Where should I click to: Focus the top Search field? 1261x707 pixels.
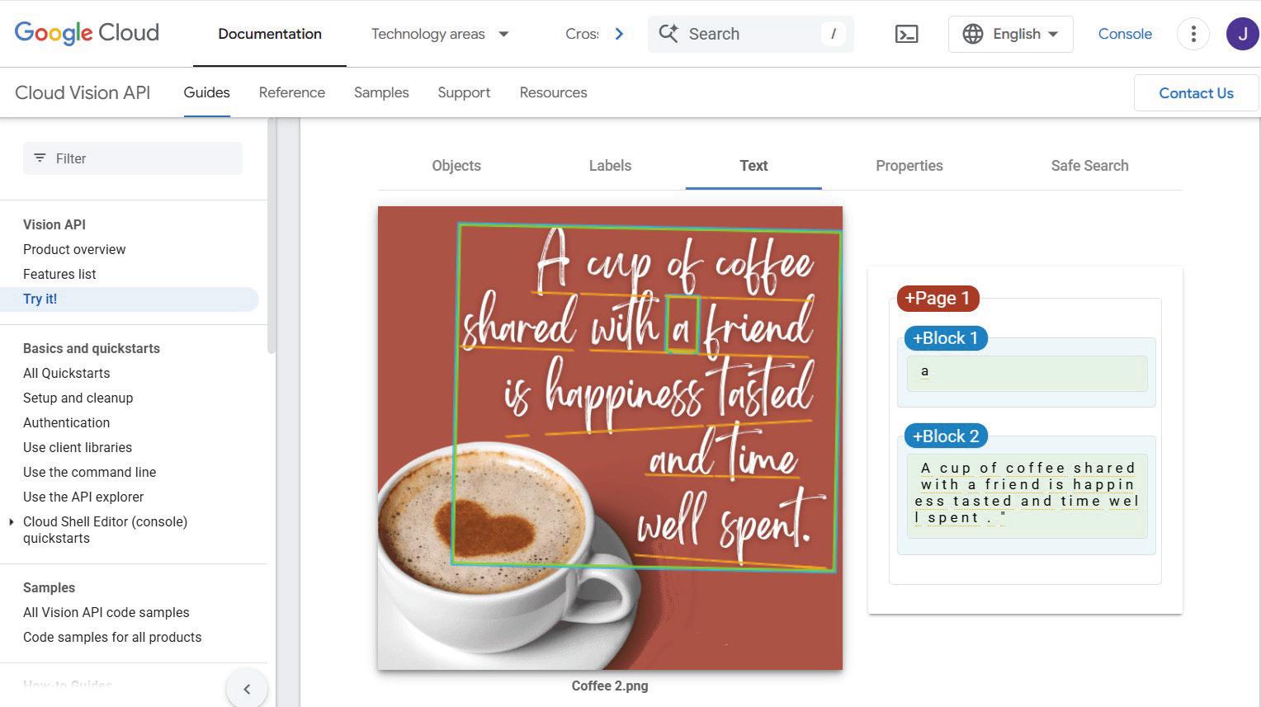[x=751, y=34]
